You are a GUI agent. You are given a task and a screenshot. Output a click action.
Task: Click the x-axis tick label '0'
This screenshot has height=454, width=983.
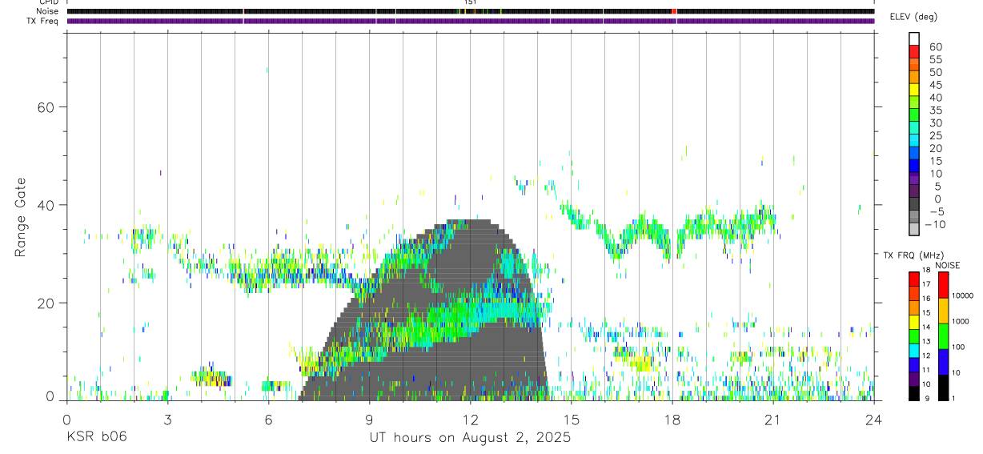[x=66, y=420]
